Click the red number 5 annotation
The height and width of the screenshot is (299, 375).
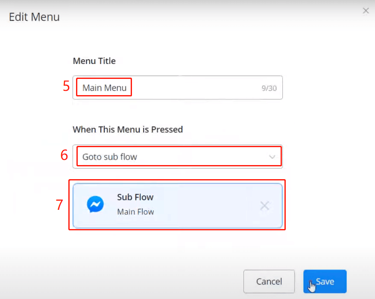[66, 86]
